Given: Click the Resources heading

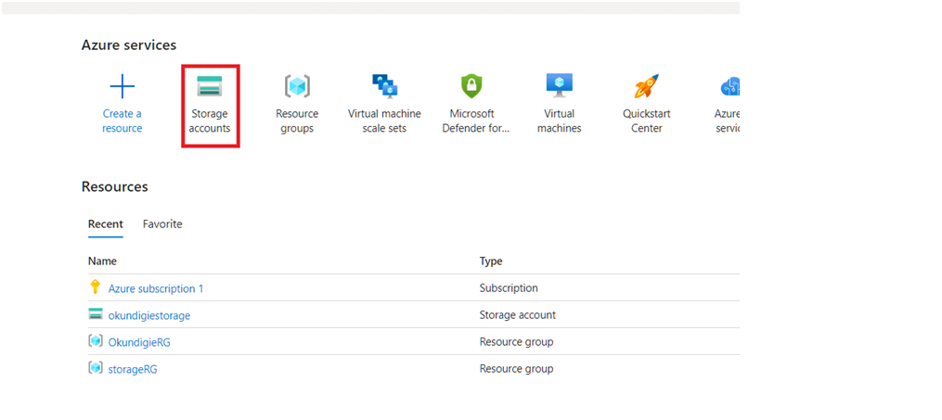Looking at the screenshot, I should (115, 186).
